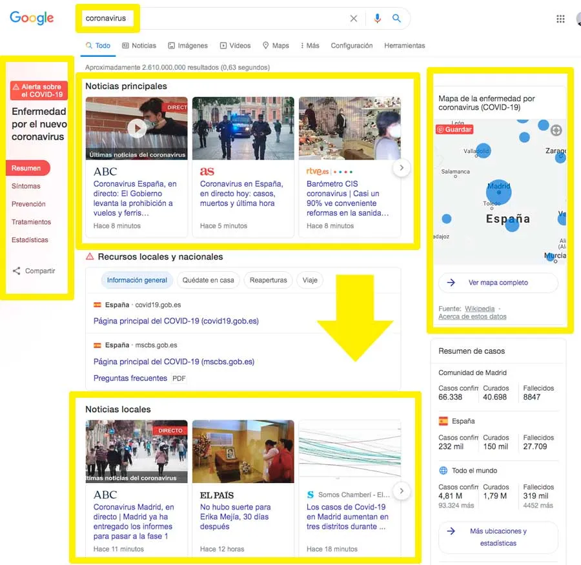Open the Wikipedia source link
Image resolution: width=581 pixels, height=565 pixels.
pyautogui.click(x=480, y=309)
